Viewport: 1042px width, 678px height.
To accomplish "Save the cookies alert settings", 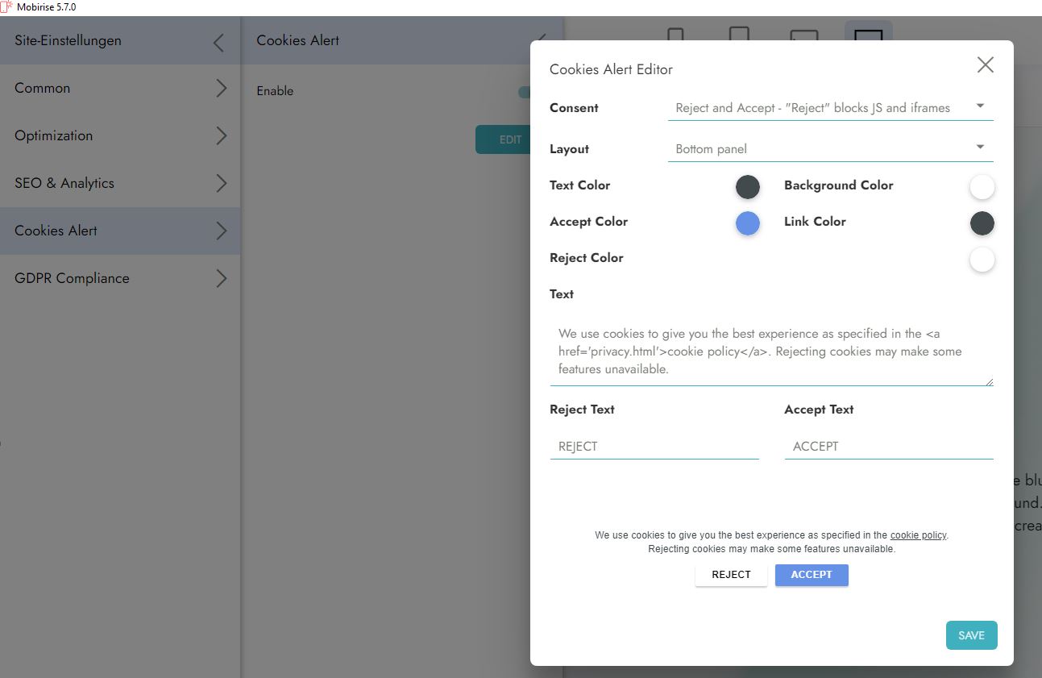I will [x=971, y=635].
